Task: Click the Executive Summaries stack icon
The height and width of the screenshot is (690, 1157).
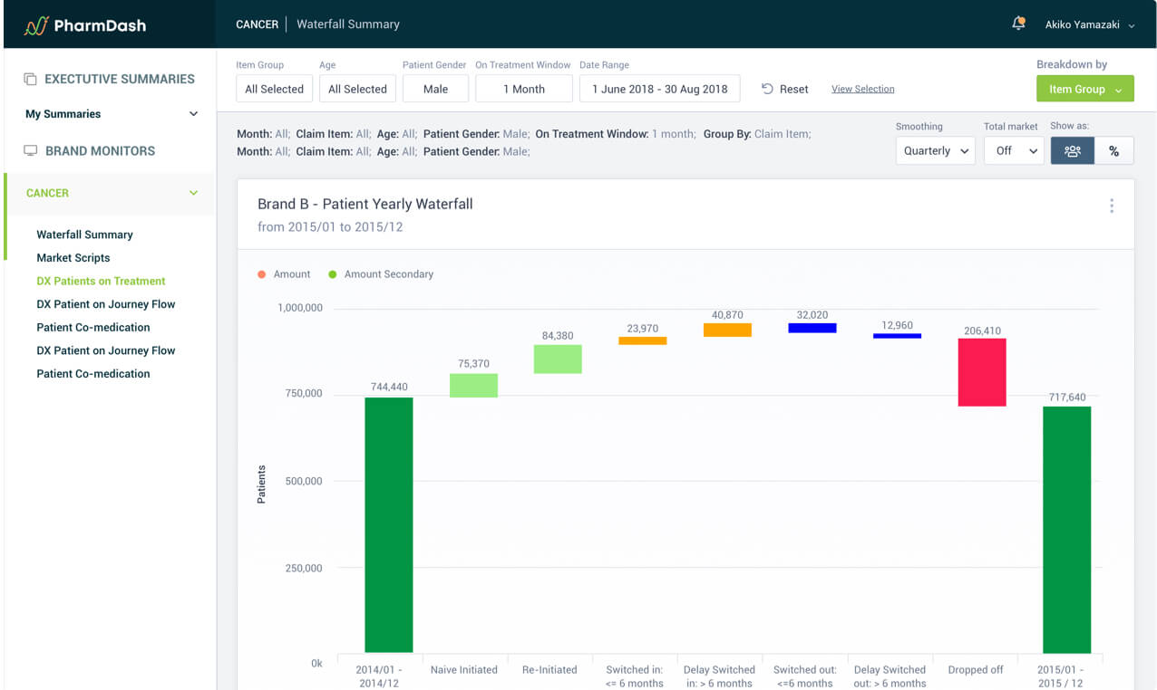Action: [30, 80]
